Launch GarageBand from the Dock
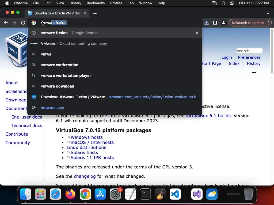Viewport: 274px width, 205px height. [x=160, y=194]
